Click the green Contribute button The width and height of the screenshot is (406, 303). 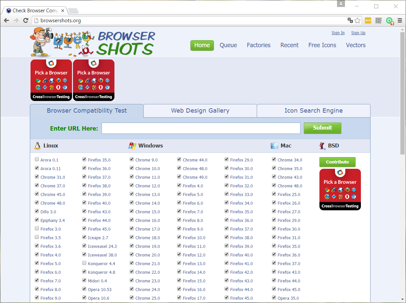[x=337, y=162]
